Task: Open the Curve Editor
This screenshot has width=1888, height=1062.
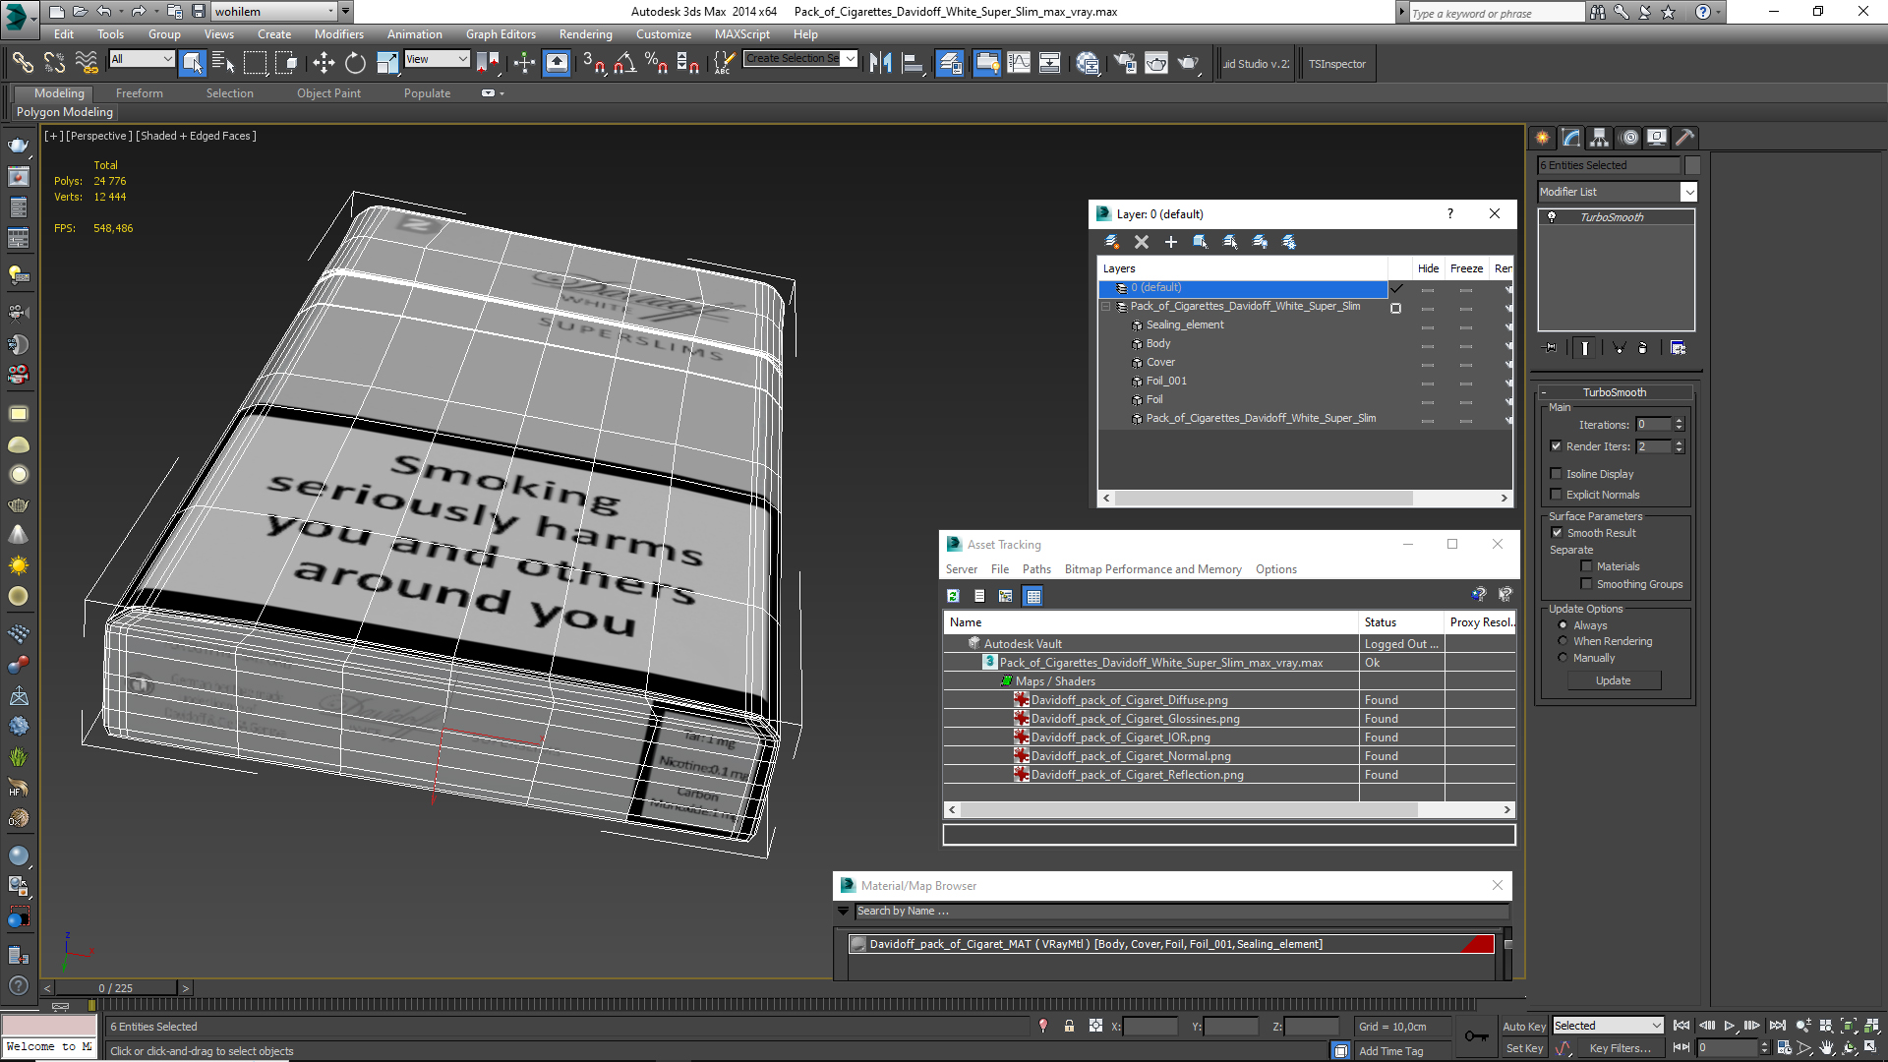Action: click(1019, 64)
